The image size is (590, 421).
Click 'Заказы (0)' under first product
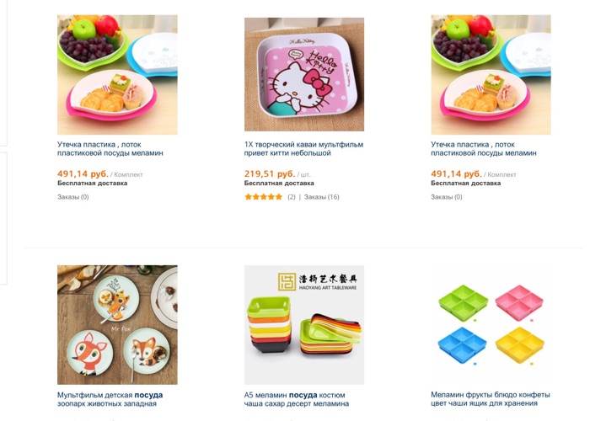[x=73, y=197]
